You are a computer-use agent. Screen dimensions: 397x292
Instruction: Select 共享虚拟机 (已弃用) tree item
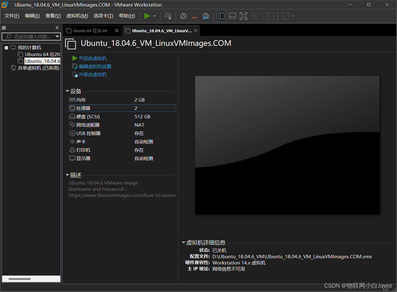[38, 68]
